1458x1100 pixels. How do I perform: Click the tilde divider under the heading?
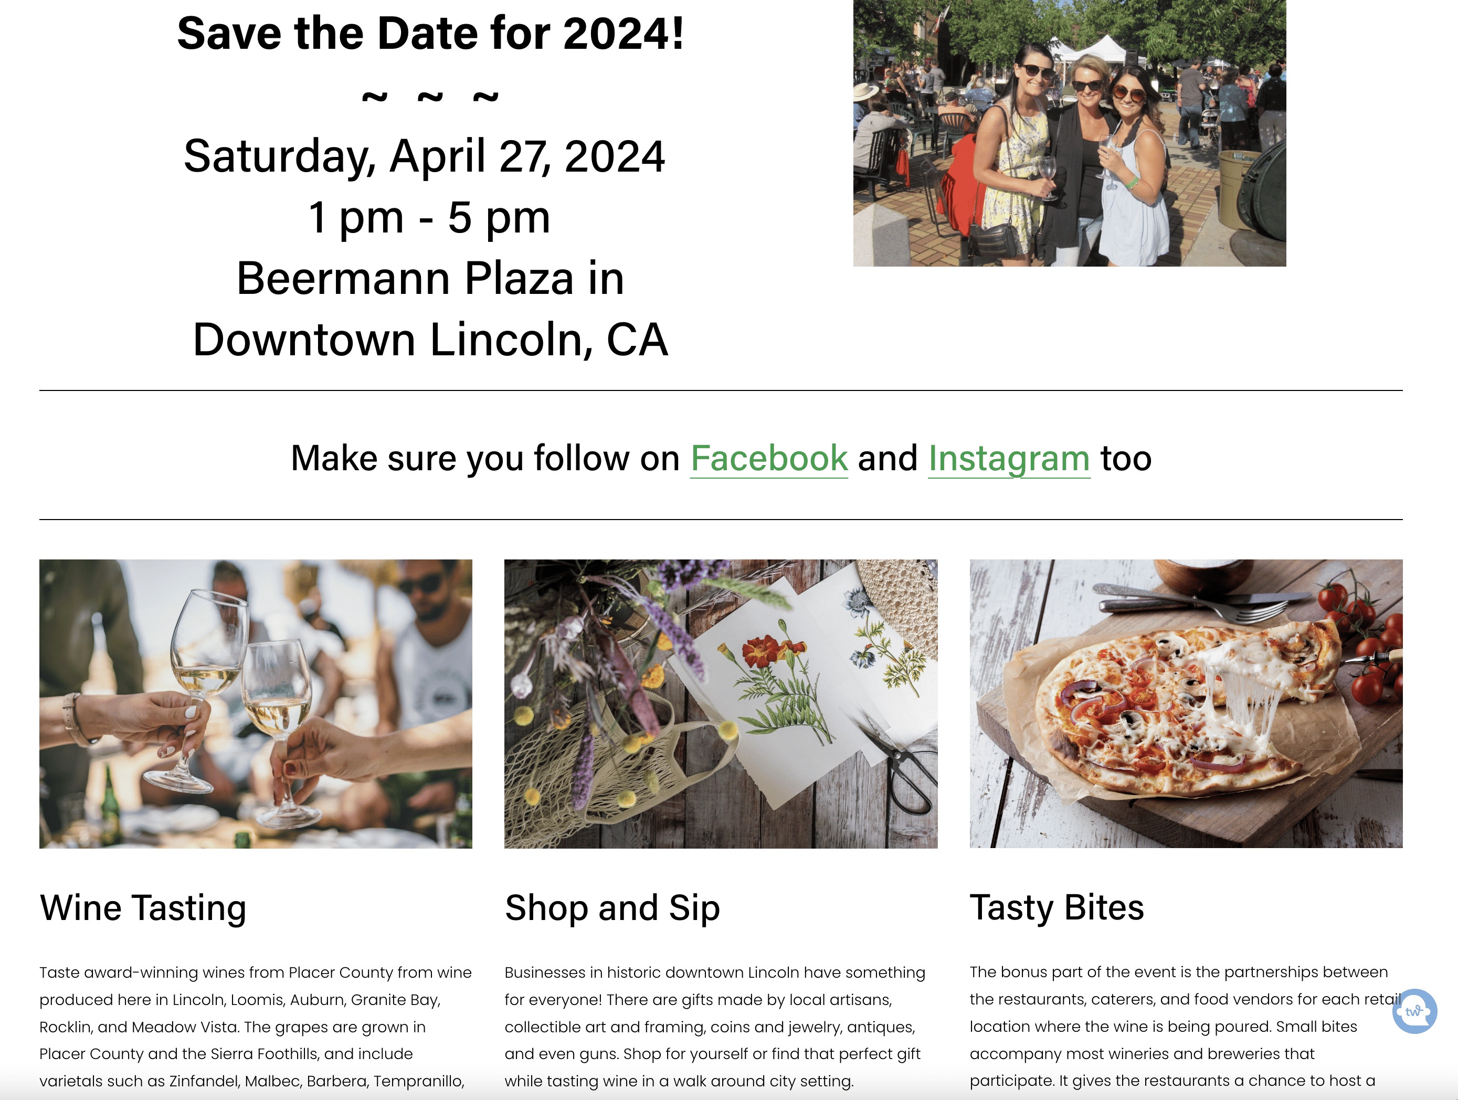[x=430, y=97]
